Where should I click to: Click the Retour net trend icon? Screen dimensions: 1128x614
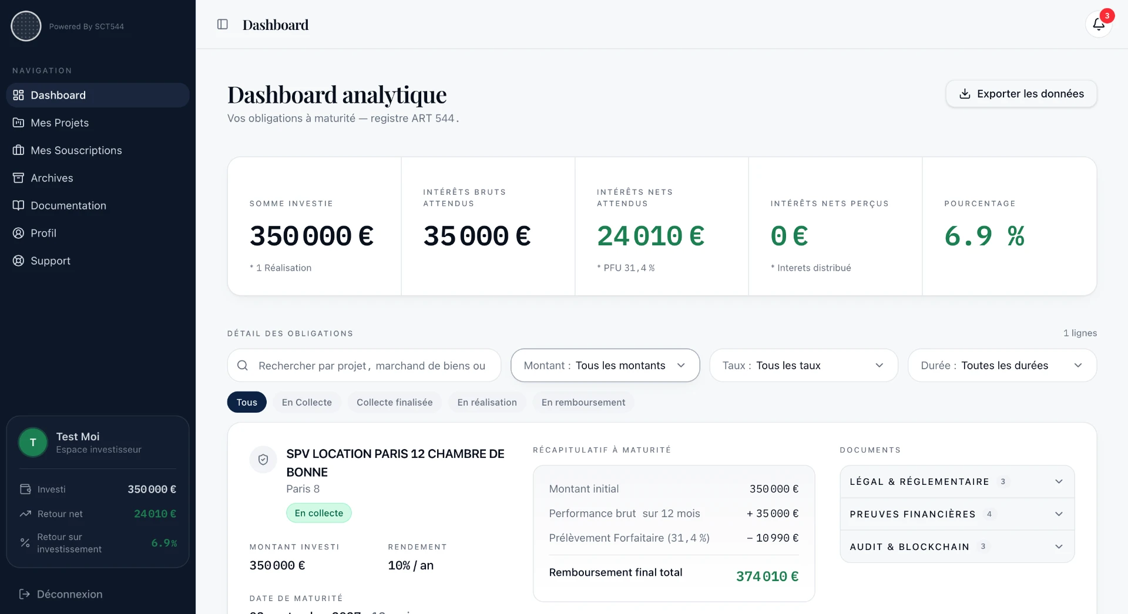(x=25, y=514)
